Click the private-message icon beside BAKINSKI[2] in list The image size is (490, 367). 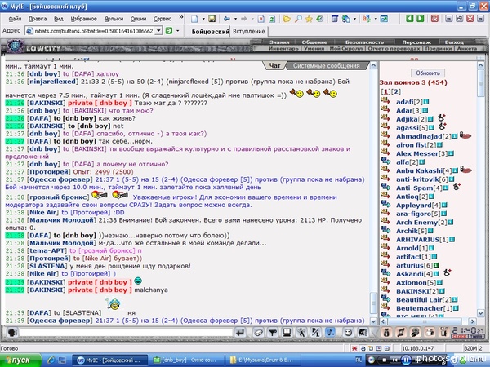385,290
